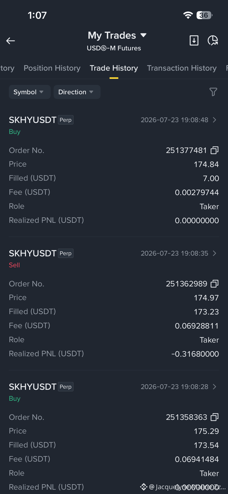Tap the Wi-Fi status icon
The width and height of the screenshot is (228, 494).
188,15
